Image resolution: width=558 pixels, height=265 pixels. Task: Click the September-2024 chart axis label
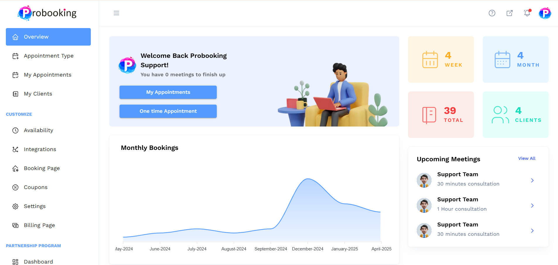271,249
